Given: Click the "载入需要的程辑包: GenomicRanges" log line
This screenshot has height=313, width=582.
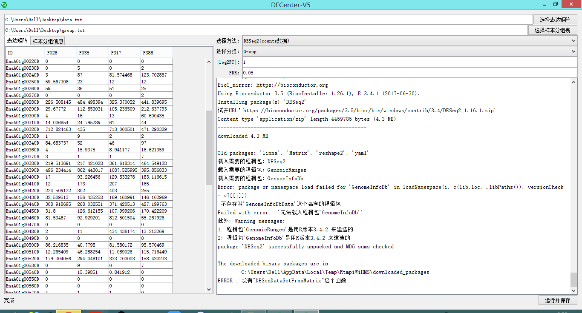Looking at the screenshot, I should point(262,170).
